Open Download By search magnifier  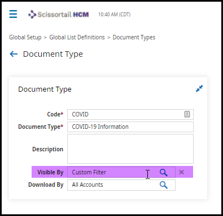pyautogui.click(x=164, y=185)
